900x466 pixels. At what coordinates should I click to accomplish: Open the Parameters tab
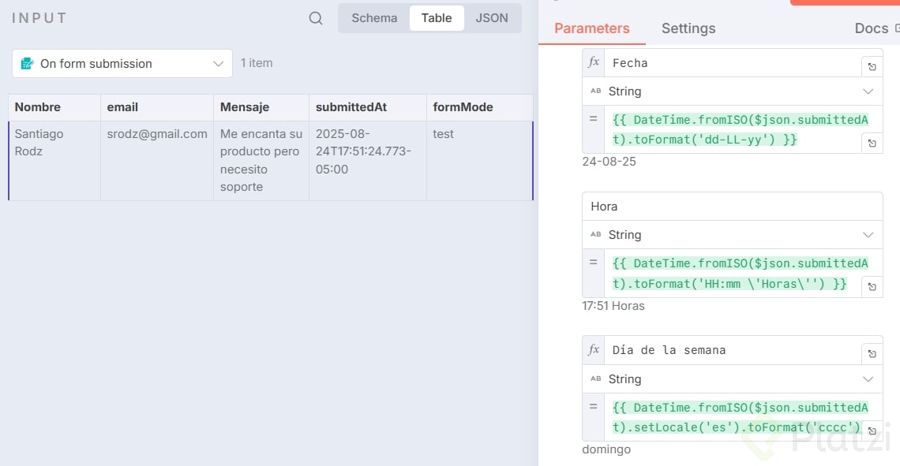coord(592,28)
